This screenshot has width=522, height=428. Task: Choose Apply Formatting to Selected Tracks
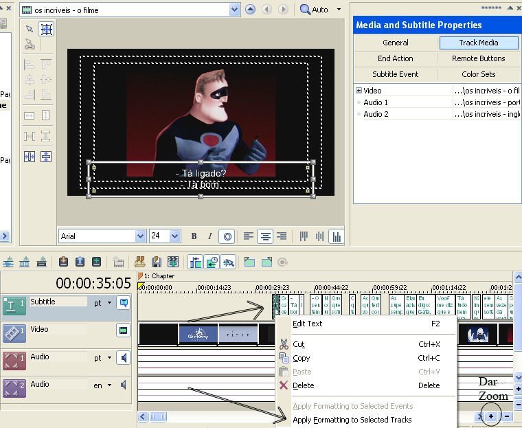tap(366, 420)
